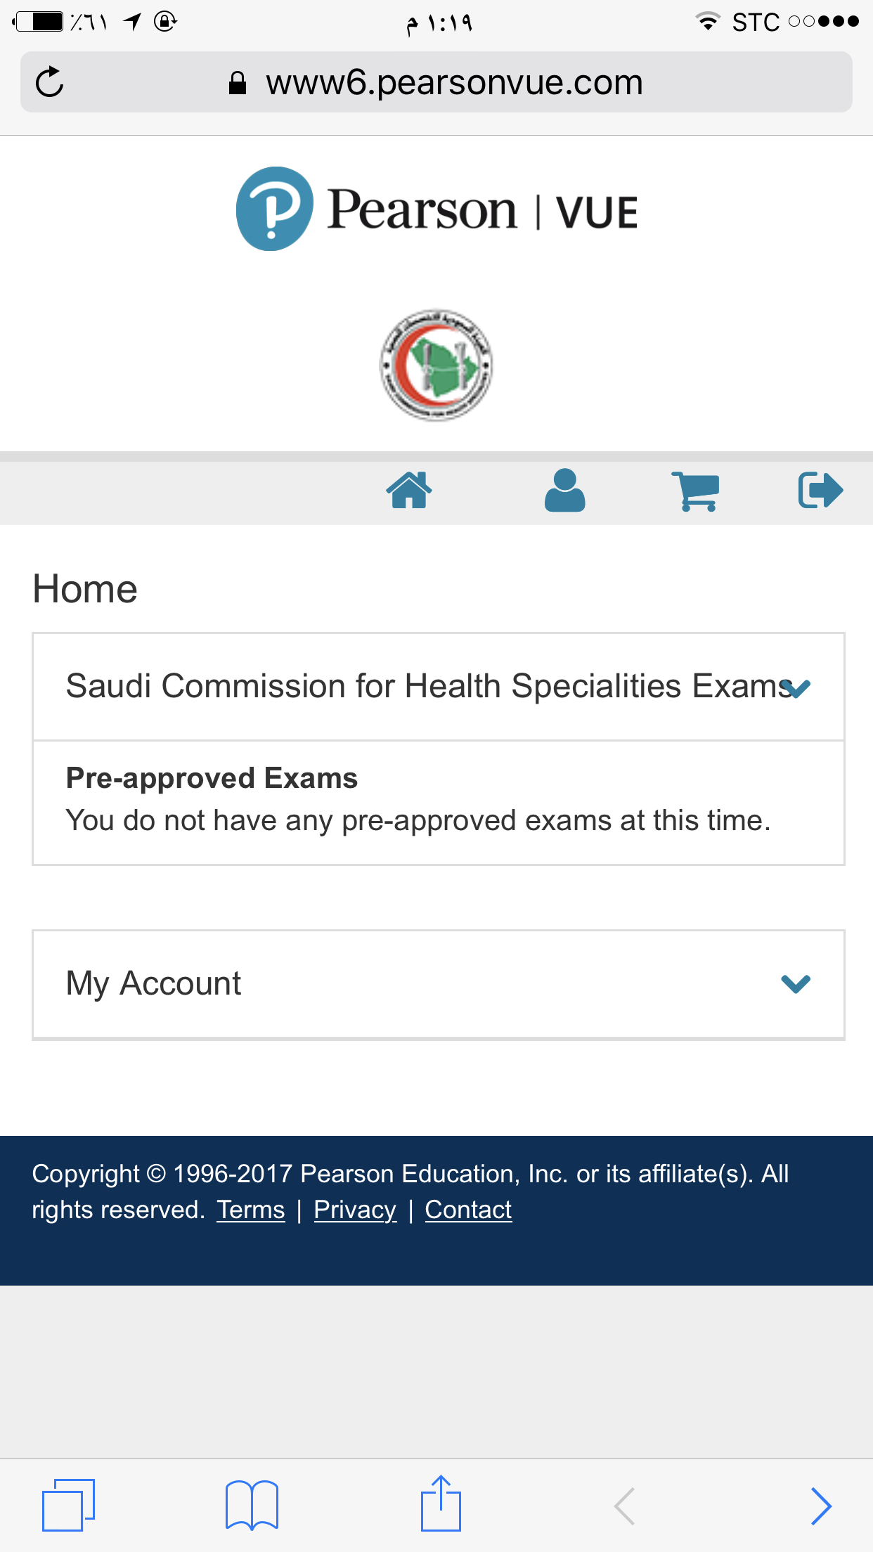Open the user profile icon
Image resolution: width=873 pixels, height=1552 pixels.
click(x=564, y=490)
